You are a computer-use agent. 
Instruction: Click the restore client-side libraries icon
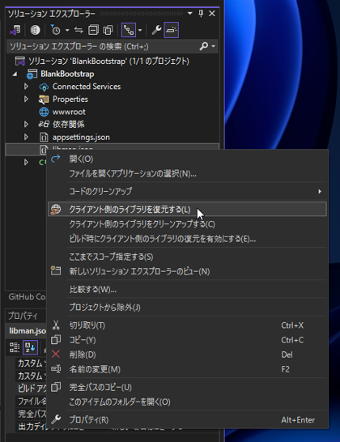[56, 210]
